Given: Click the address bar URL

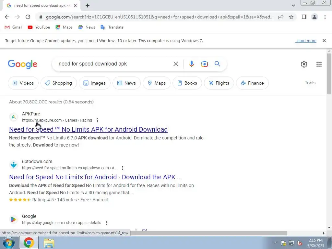Looking at the screenshot, I should (160, 17).
